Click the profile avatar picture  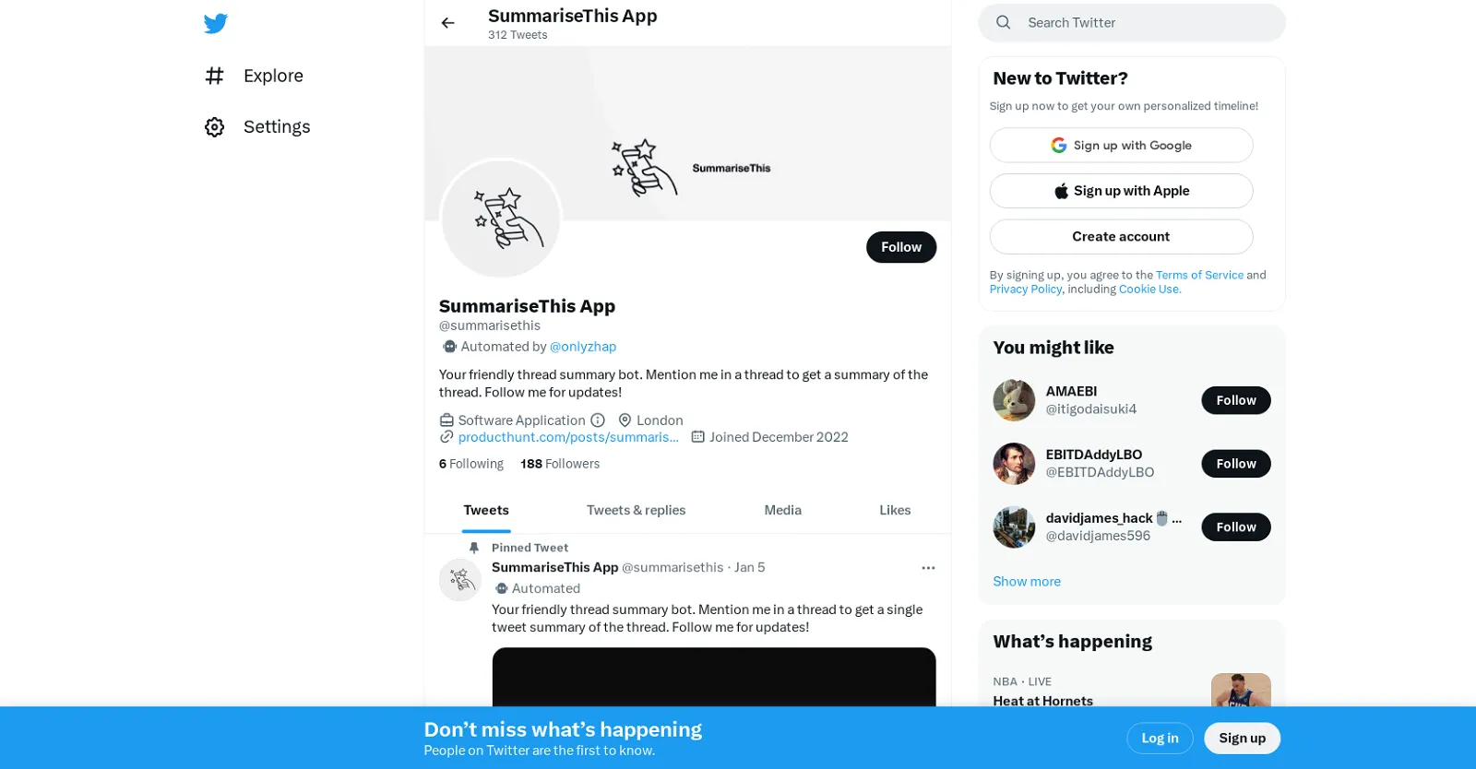[x=500, y=219]
